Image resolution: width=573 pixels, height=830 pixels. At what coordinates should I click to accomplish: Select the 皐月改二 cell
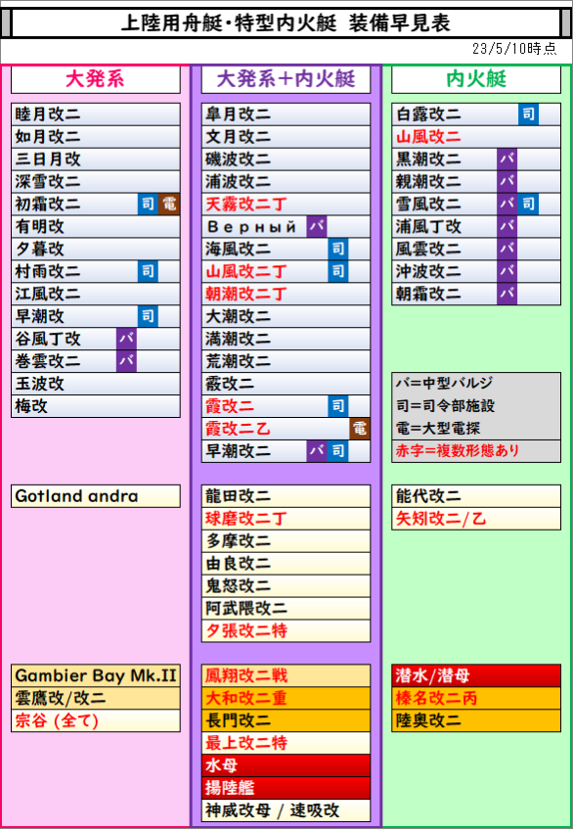(x=286, y=114)
